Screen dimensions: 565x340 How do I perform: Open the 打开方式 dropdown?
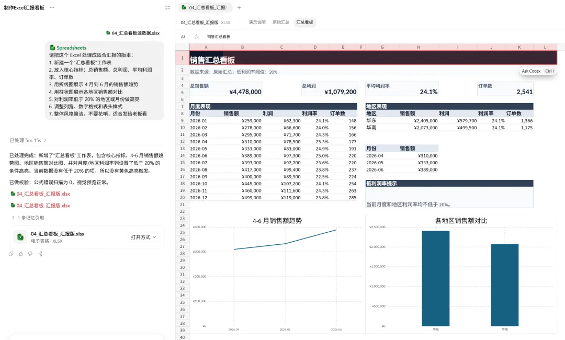tap(143, 237)
